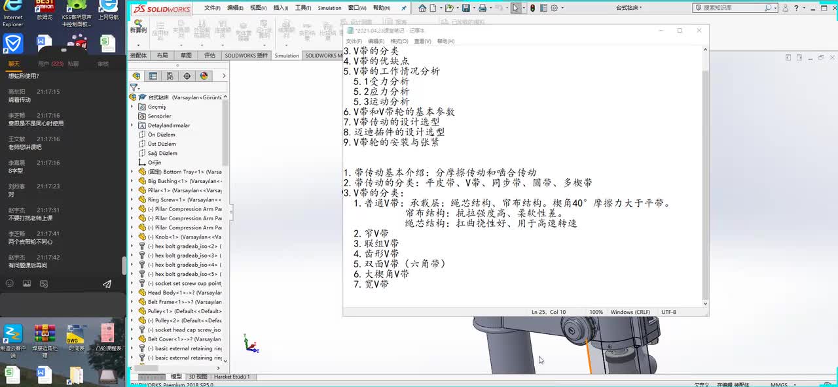
Task: Open the FeatureManager design tree tab
Action: click(x=136, y=76)
